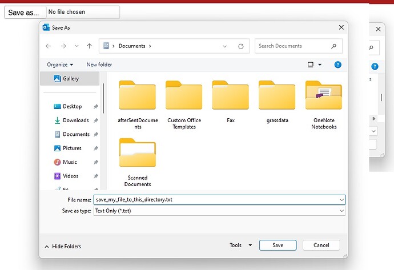Create a New folder
This screenshot has width=394, height=270.
tap(99, 65)
